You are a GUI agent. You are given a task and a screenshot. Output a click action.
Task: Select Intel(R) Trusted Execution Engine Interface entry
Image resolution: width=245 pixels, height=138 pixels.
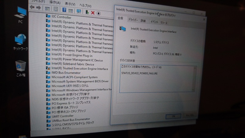(x=80, y=68)
